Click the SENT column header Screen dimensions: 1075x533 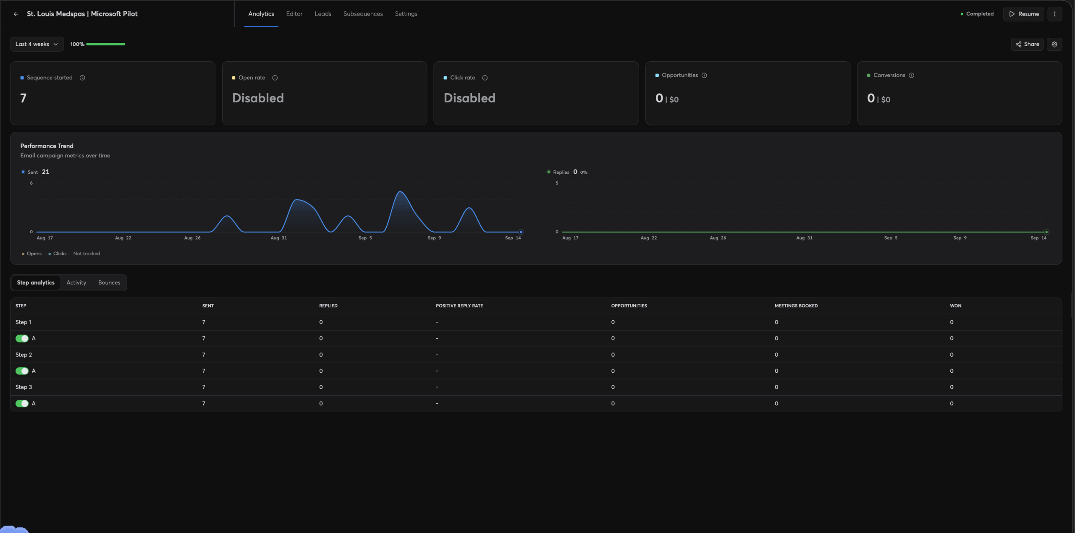pos(208,306)
